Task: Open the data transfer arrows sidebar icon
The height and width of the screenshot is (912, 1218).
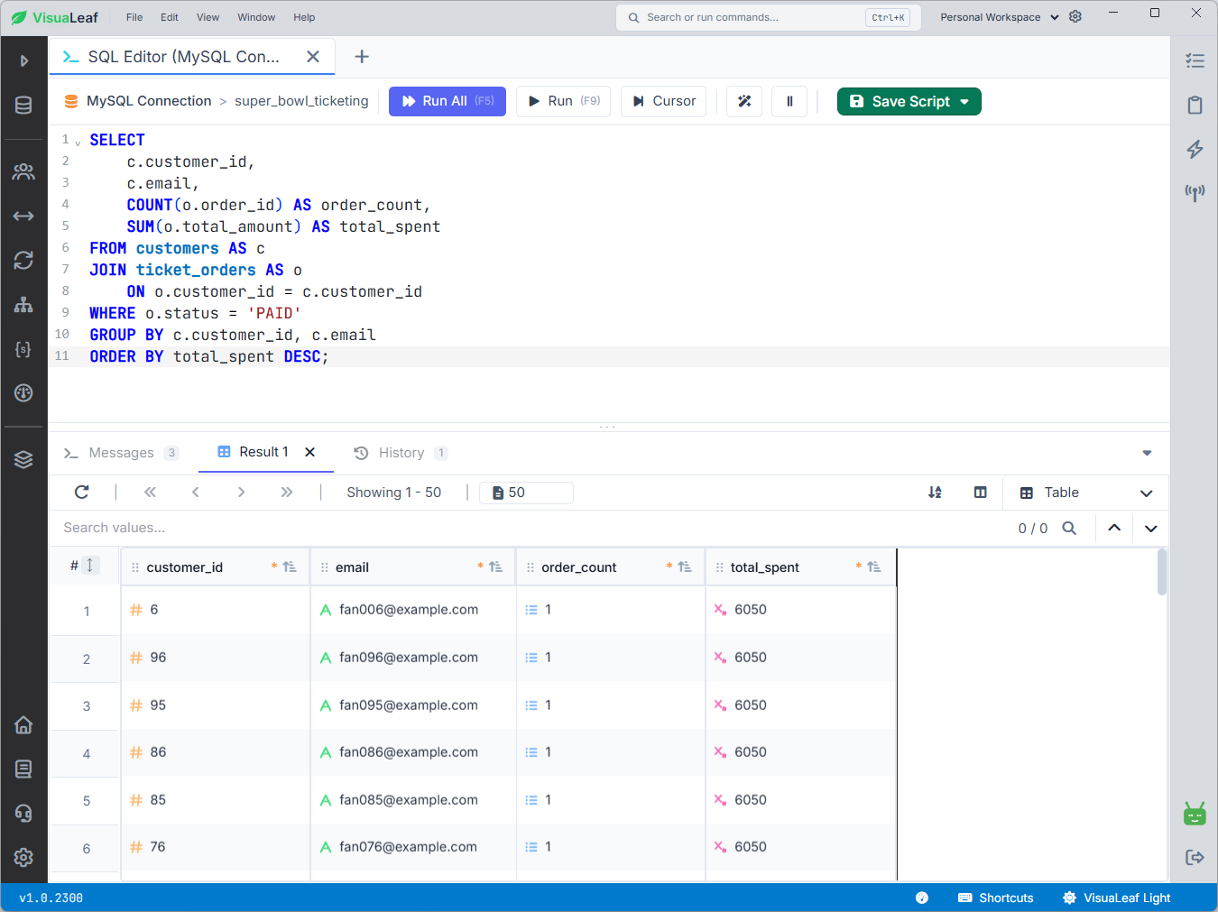Action: click(23, 216)
